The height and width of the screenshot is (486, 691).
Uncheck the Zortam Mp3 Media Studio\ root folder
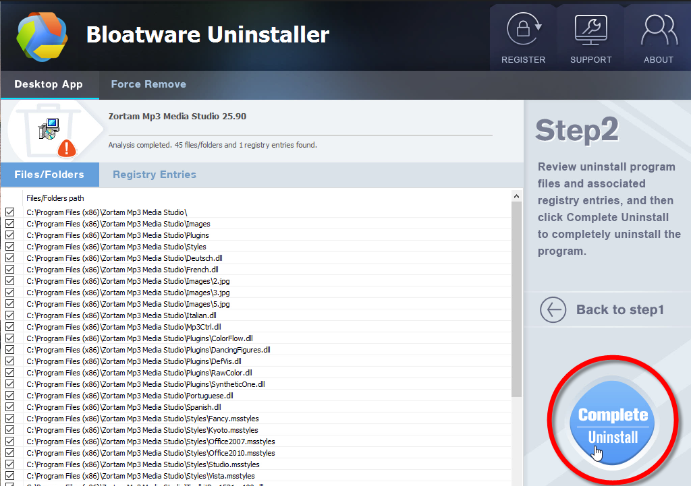point(9,212)
